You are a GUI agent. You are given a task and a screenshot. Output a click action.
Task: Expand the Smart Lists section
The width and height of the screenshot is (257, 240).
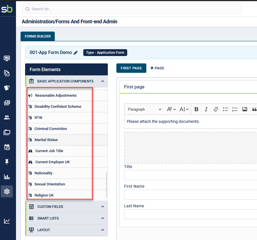point(103,218)
